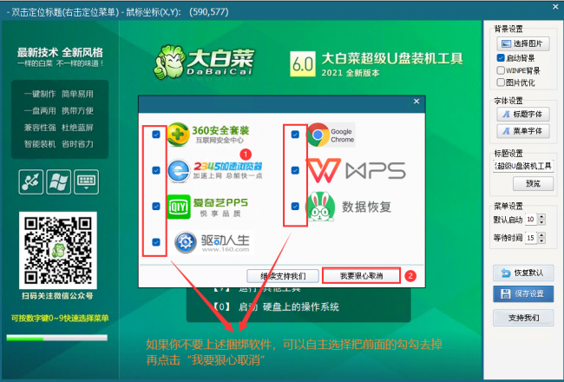
Task: Click the 恢复默认 button
Action: tap(523, 273)
